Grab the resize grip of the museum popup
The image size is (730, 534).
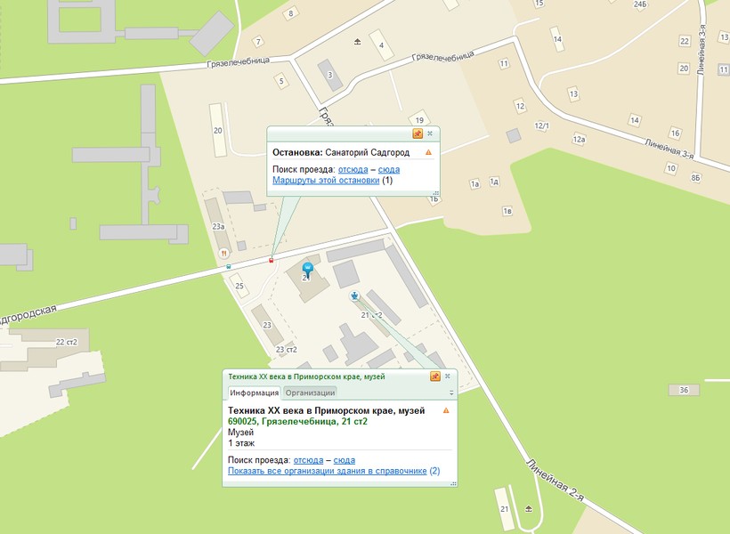(x=453, y=484)
